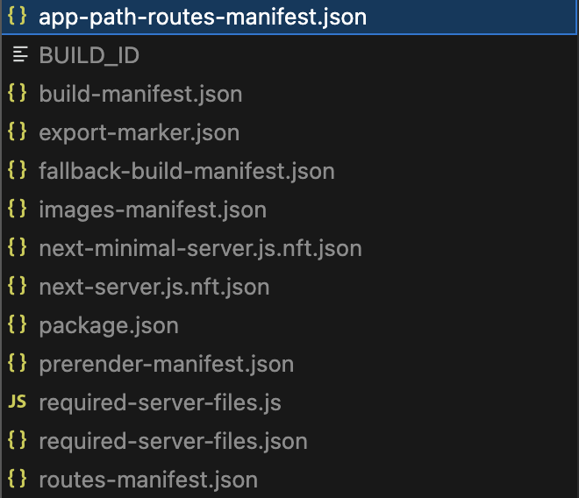The image size is (579, 498).
Task: Select prerender-manifest.json
Action: tap(167, 364)
